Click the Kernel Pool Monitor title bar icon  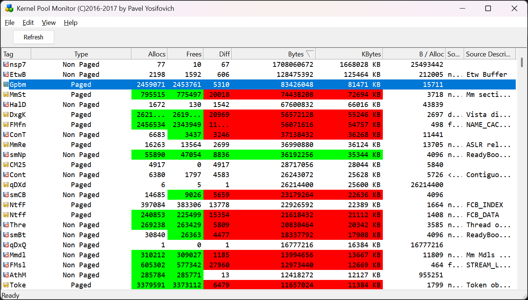coord(9,8)
